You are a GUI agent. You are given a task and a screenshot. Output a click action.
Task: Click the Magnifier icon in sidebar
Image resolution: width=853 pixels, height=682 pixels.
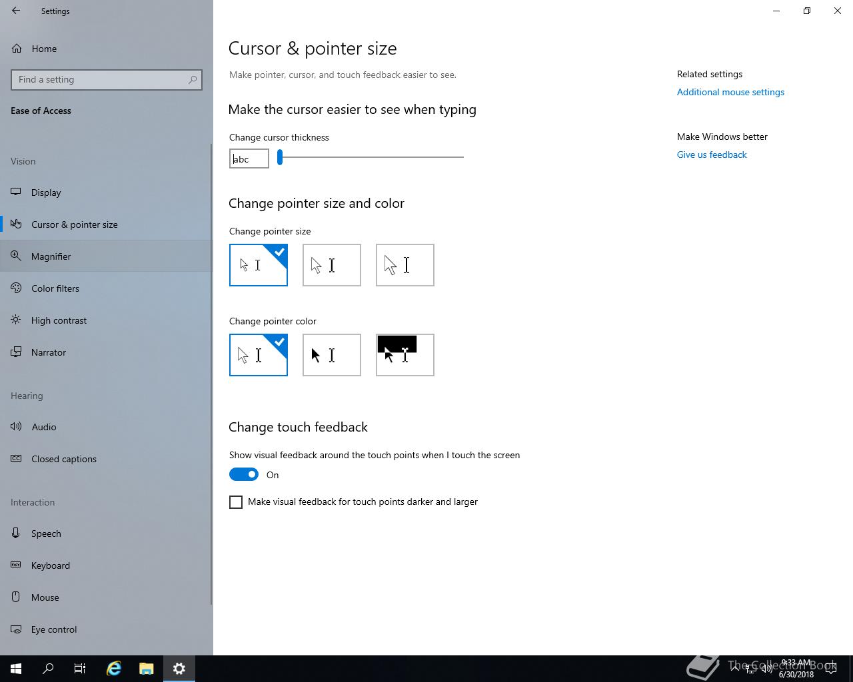[x=17, y=256]
